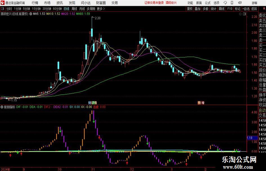Switch to the 60分钟 period tab
Viewport: 266px width, 171px height.
pos(57,9)
